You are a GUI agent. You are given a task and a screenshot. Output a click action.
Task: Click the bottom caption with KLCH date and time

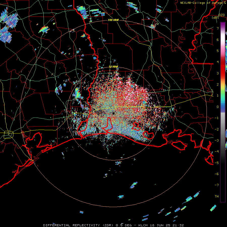pyautogui.click(x=113, y=225)
